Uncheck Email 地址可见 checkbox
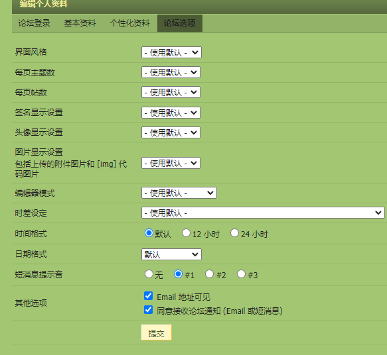Screen dimensions: 387x355 coord(148,296)
